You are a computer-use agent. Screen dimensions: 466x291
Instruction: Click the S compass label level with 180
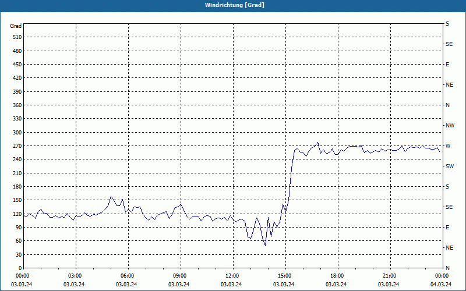click(447, 187)
